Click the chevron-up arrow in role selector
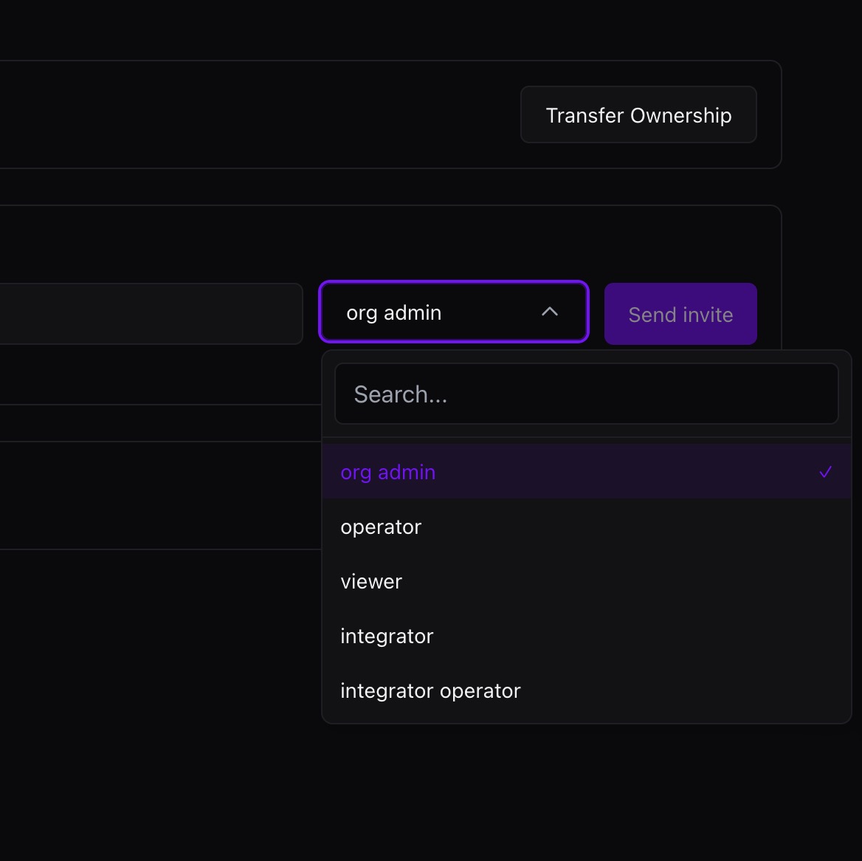 (x=550, y=312)
